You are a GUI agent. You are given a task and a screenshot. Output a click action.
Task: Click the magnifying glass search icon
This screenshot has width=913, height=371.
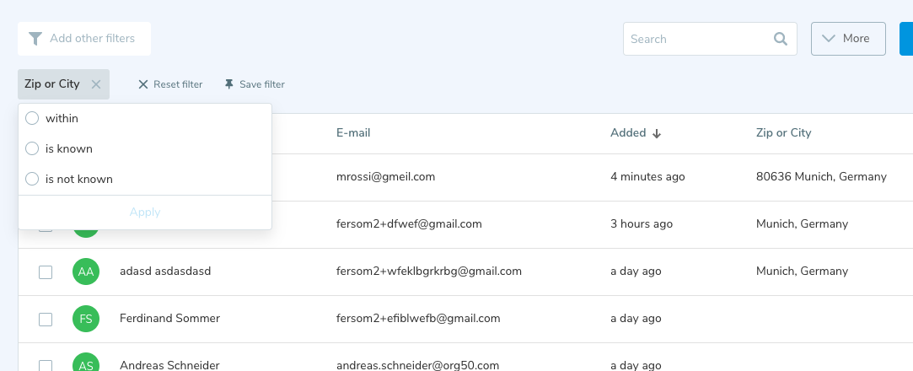pyautogui.click(x=781, y=39)
